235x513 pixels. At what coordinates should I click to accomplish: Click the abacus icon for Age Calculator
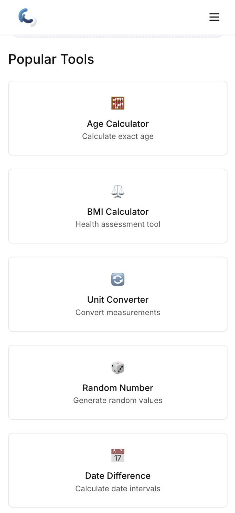coord(118,103)
